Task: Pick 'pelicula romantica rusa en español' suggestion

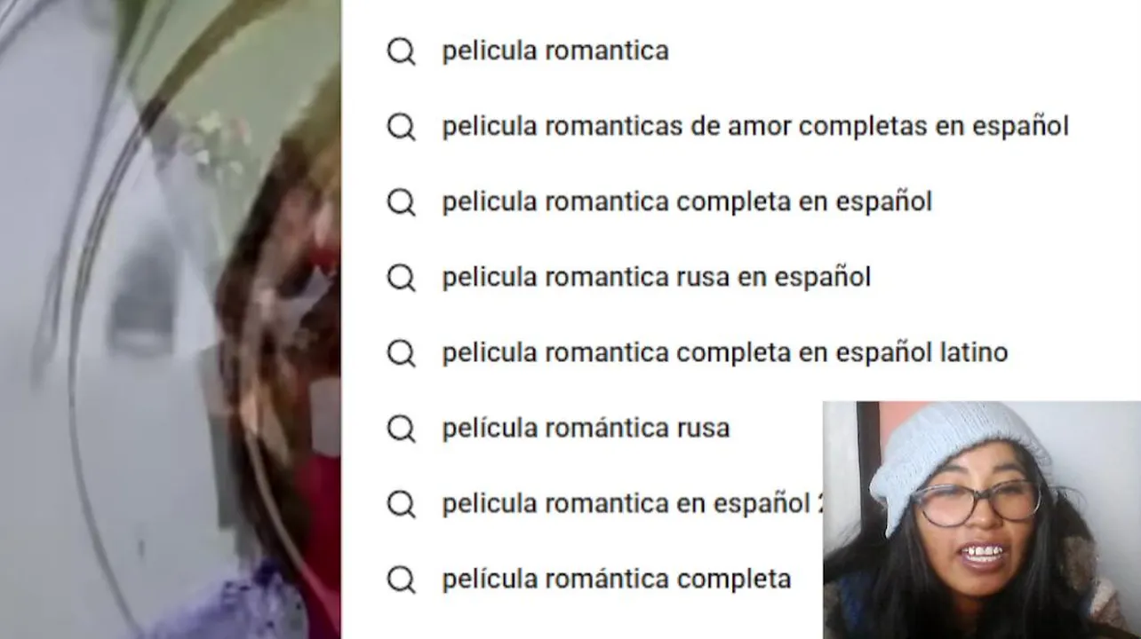Action: click(656, 277)
